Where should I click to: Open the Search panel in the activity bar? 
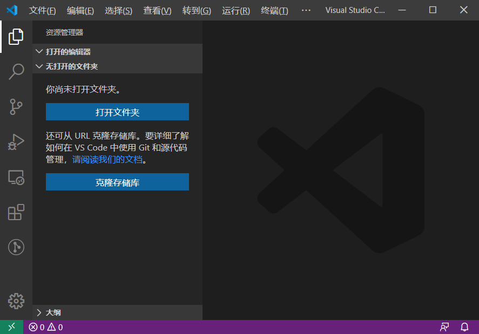point(16,71)
